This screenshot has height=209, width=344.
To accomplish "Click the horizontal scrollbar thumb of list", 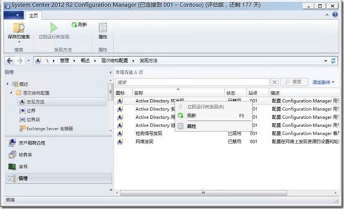I will point(203,193).
